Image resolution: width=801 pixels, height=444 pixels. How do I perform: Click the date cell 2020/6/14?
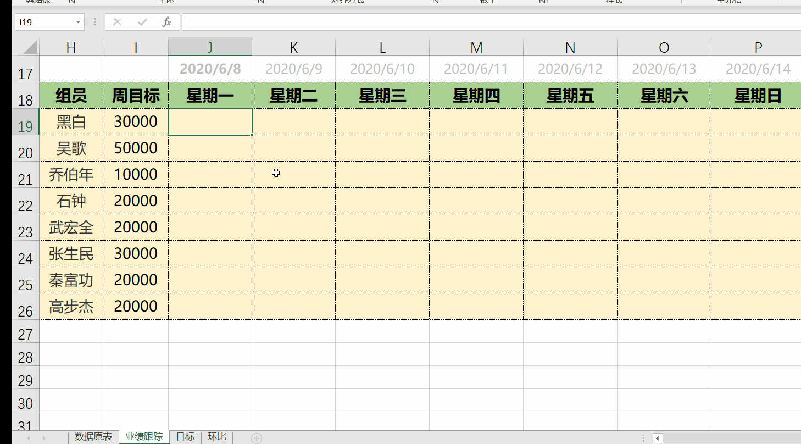[x=756, y=69]
